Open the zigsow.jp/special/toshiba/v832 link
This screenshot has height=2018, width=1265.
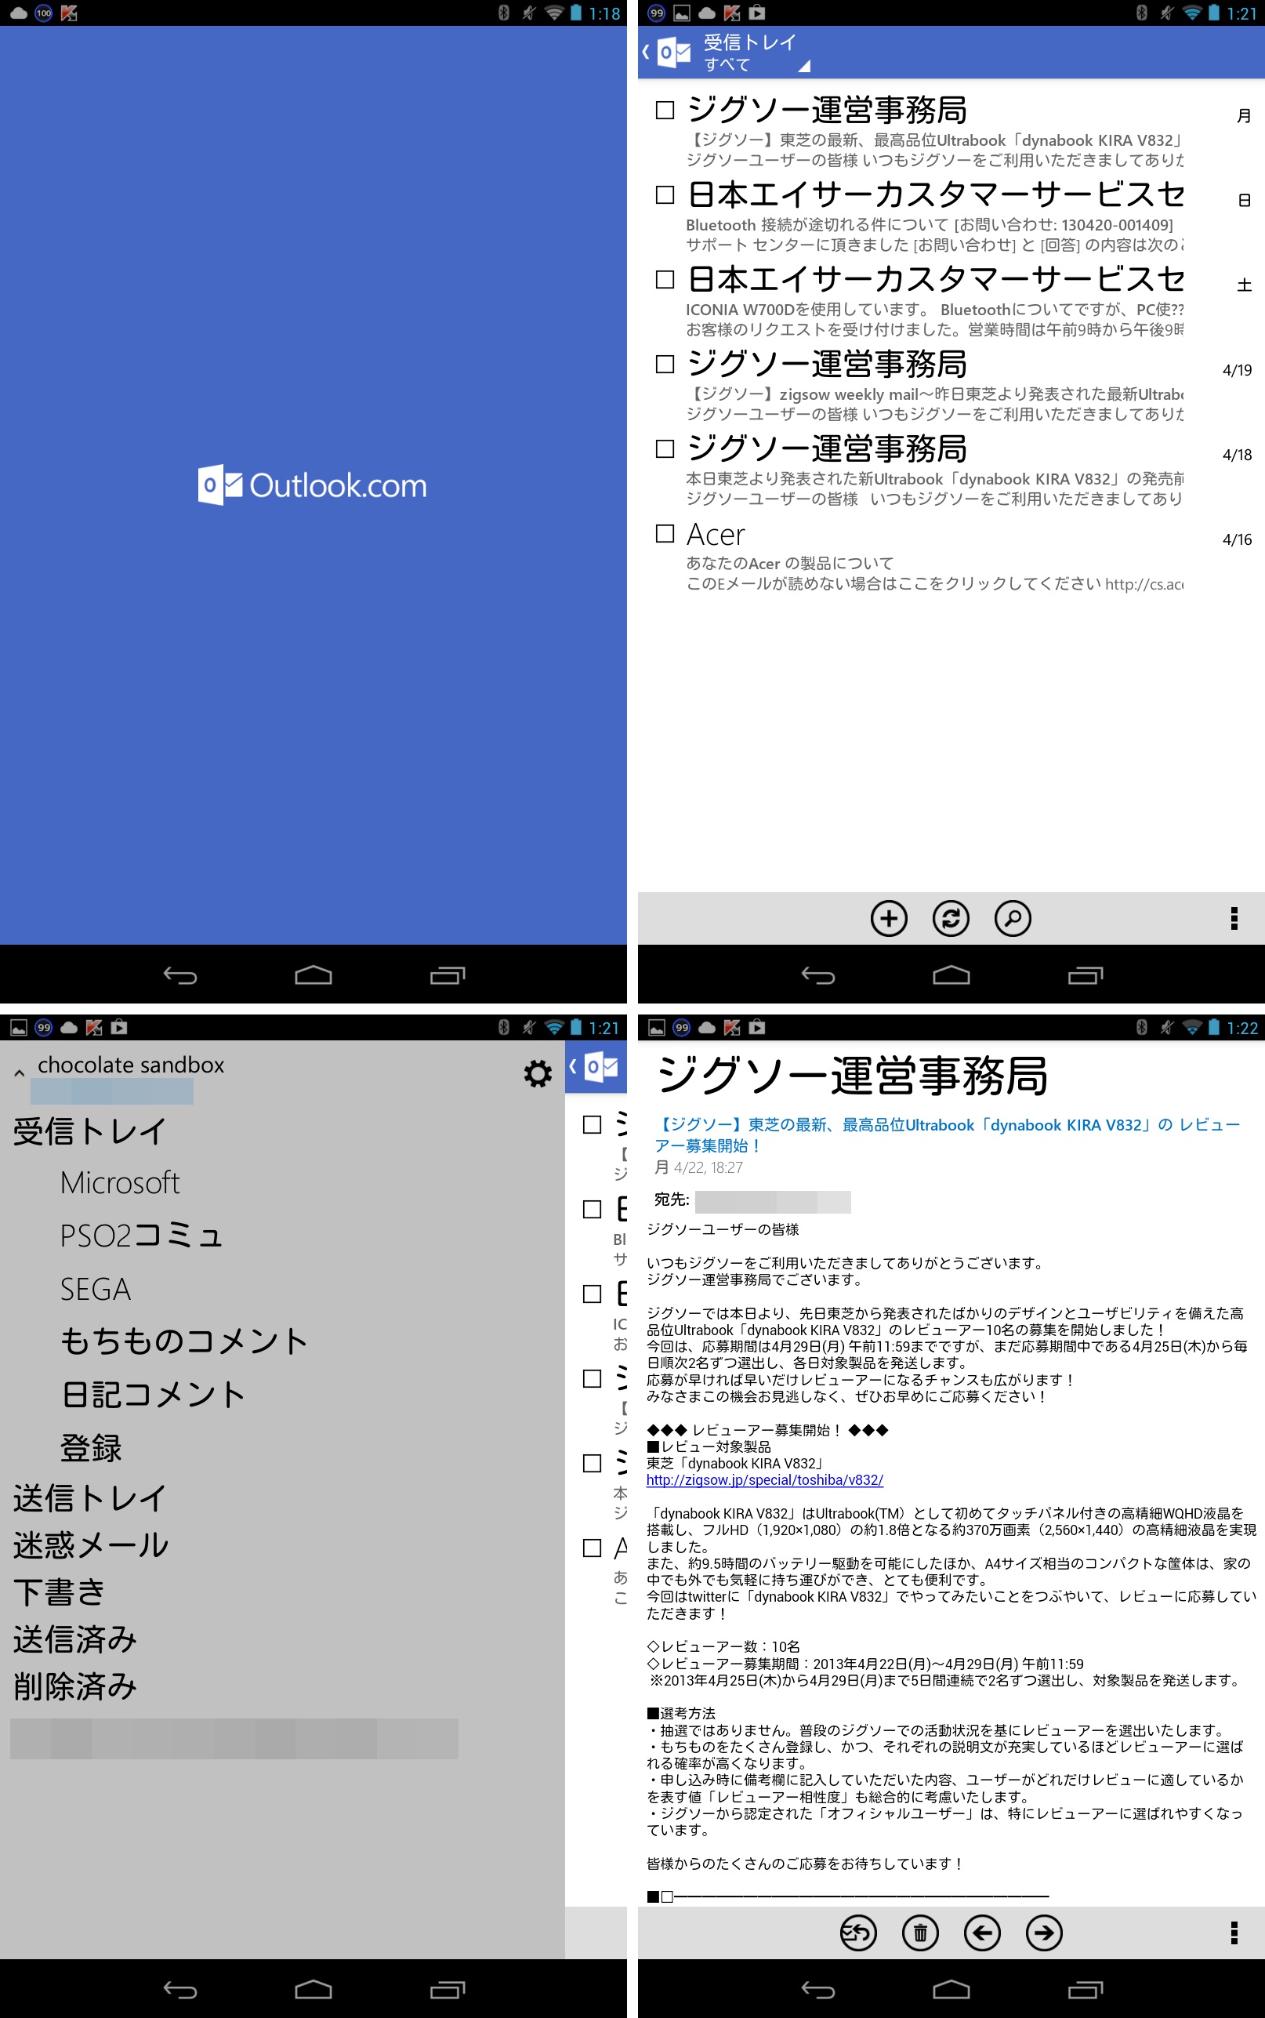[x=765, y=1480]
